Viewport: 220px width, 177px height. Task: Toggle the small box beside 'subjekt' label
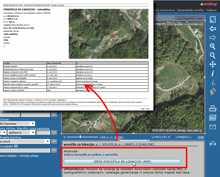[16, 146]
